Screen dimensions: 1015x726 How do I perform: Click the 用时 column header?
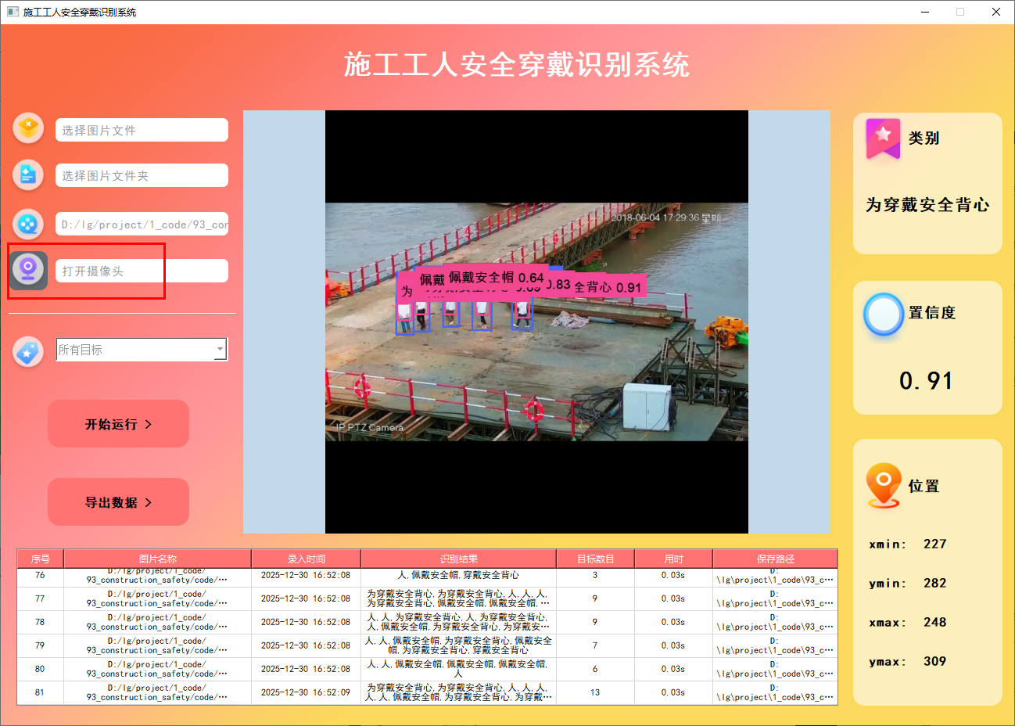(673, 559)
